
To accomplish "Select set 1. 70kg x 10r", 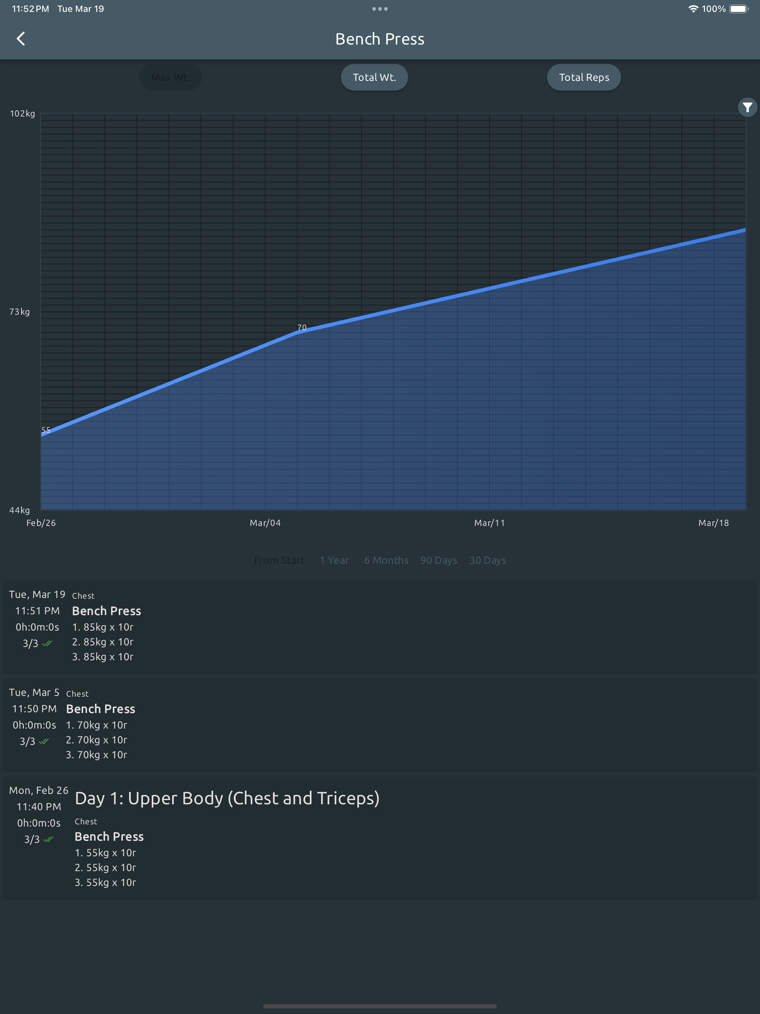I will click(97, 725).
